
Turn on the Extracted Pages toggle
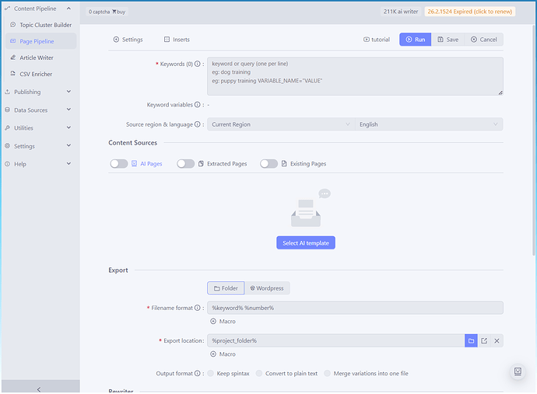coord(185,164)
